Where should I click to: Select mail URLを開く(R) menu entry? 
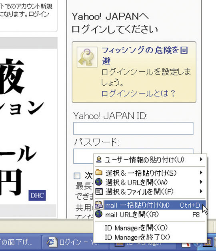pos(150,214)
